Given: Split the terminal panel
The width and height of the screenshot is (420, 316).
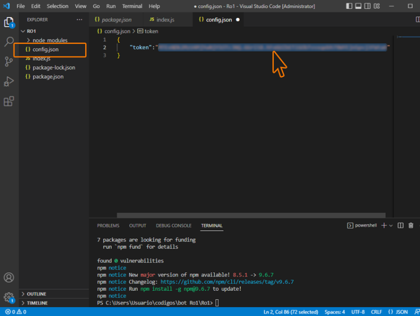Looking at the screenshot, I should point(400,225).
